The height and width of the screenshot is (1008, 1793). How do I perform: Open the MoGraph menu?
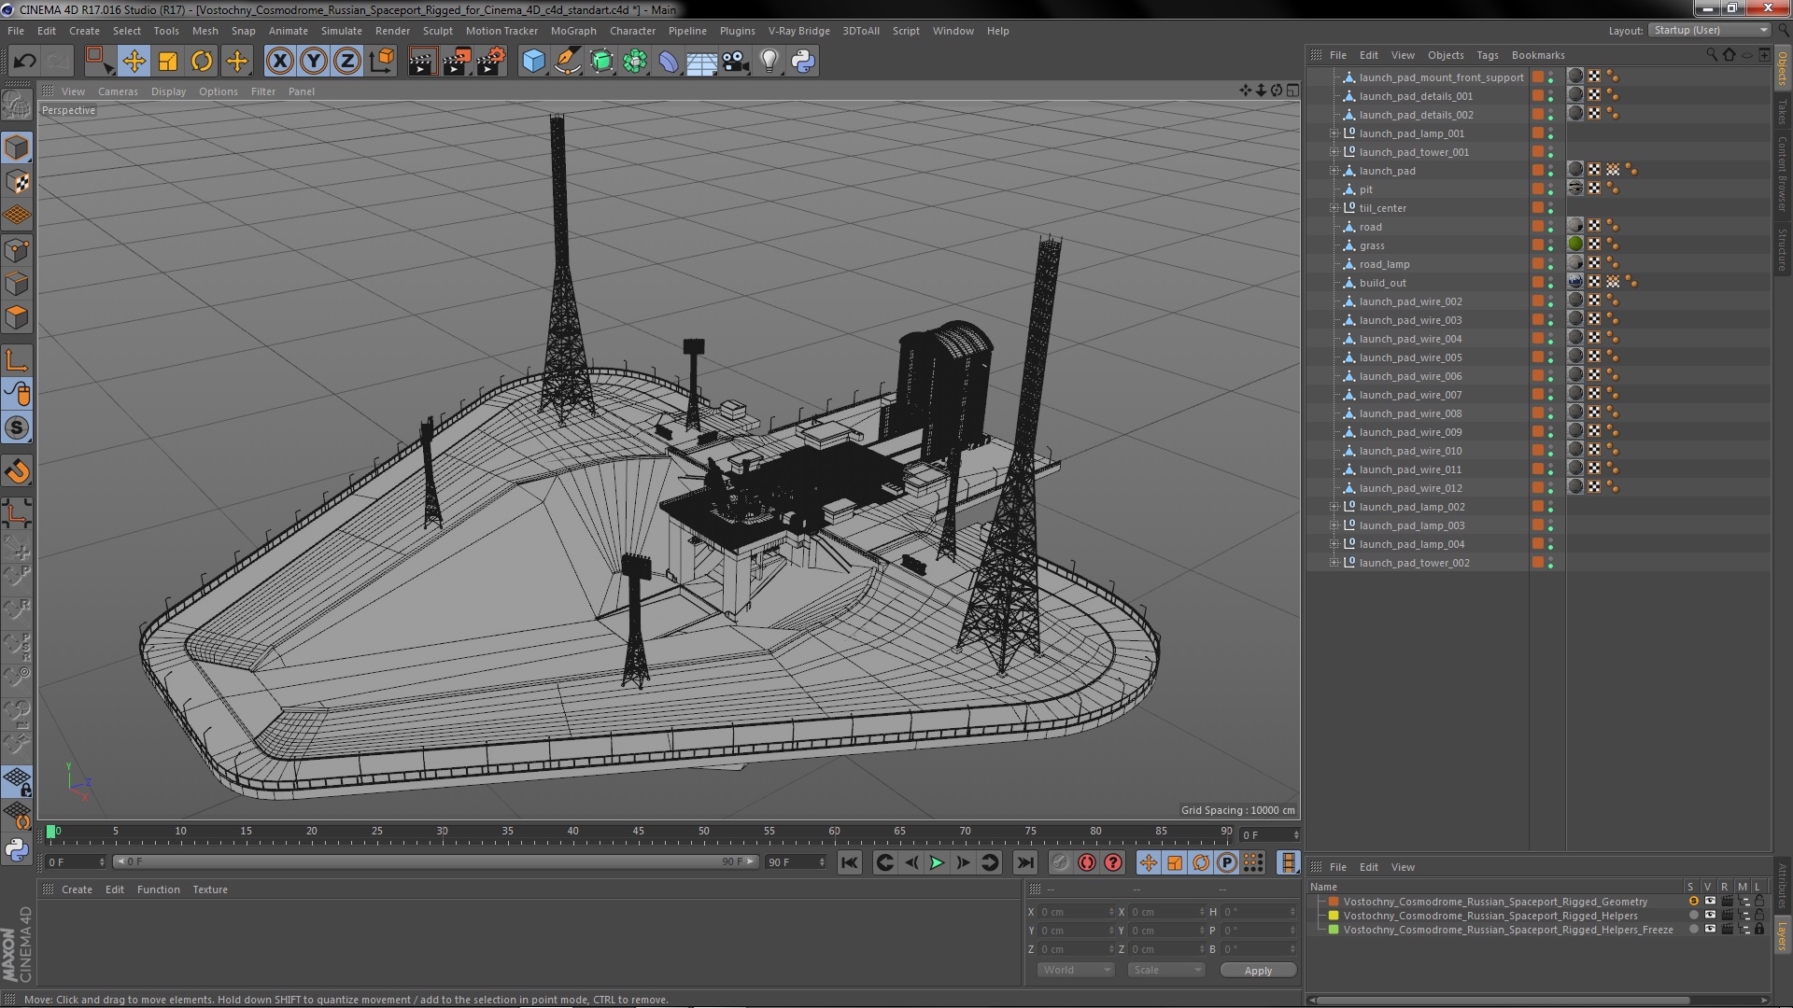pos(573,31)
